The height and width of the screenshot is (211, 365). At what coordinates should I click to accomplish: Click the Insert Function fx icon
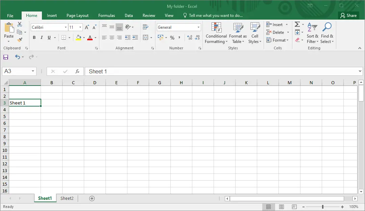point(77,71)
